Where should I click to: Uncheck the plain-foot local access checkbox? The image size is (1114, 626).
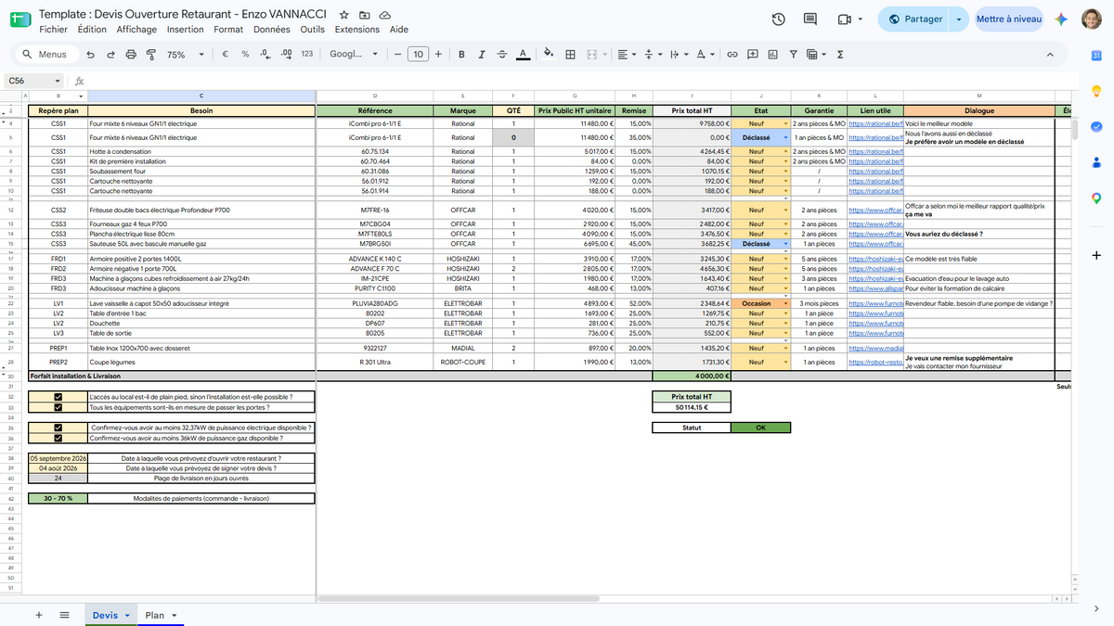(x=58, y=397)
